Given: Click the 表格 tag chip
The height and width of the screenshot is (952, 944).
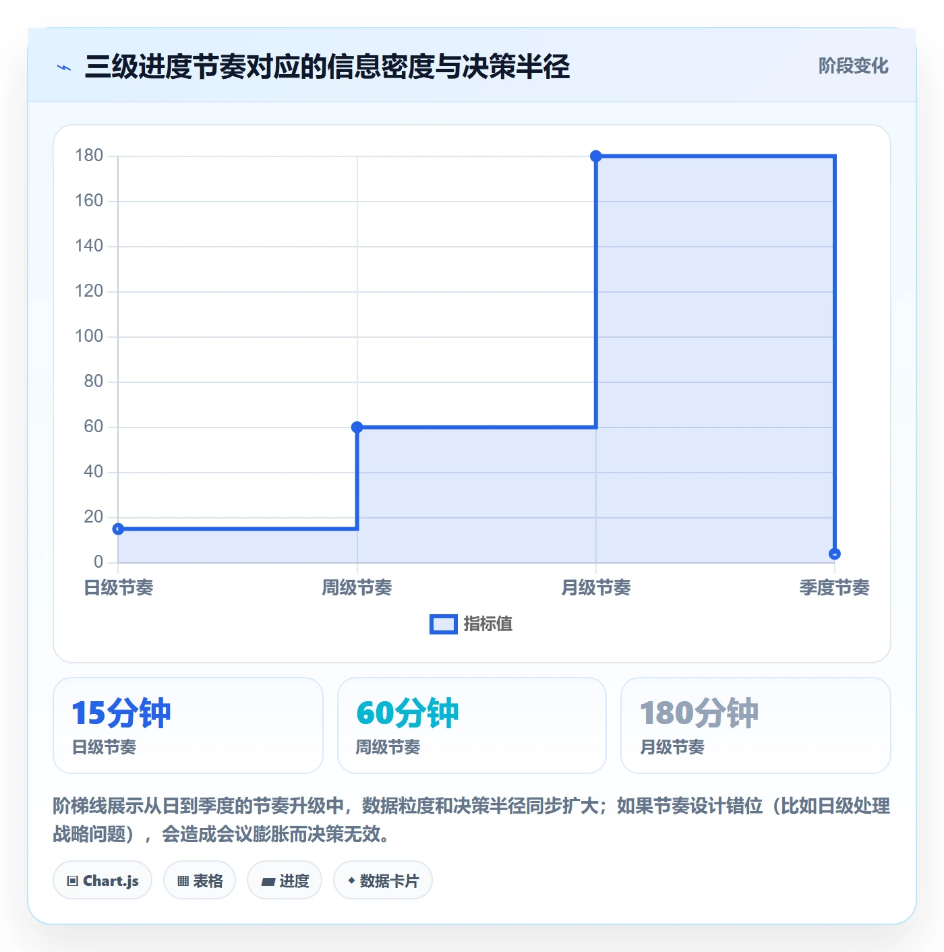Looking at the screenshot, I should pos(200,880).
